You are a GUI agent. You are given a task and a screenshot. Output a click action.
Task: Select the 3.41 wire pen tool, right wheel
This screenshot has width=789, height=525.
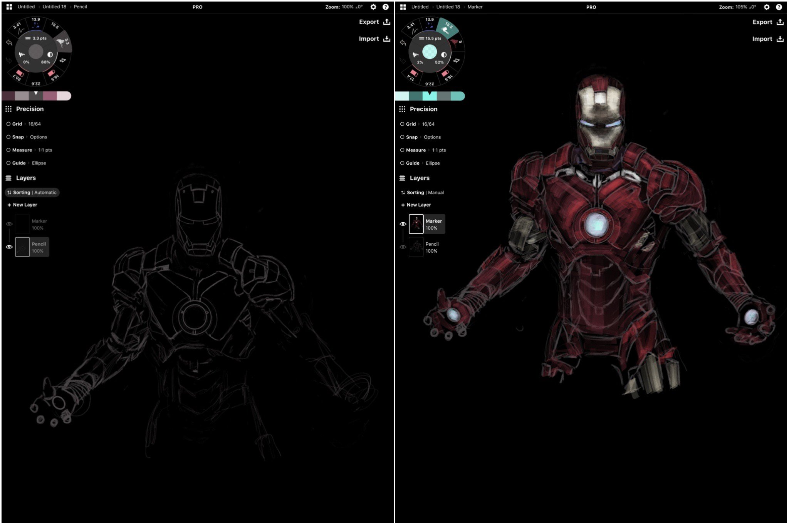point(412,28)
